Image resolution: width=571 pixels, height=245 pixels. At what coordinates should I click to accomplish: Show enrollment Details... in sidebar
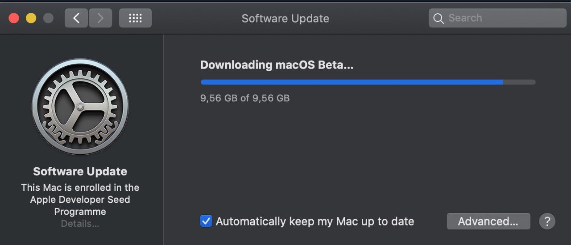click(80, 224)
